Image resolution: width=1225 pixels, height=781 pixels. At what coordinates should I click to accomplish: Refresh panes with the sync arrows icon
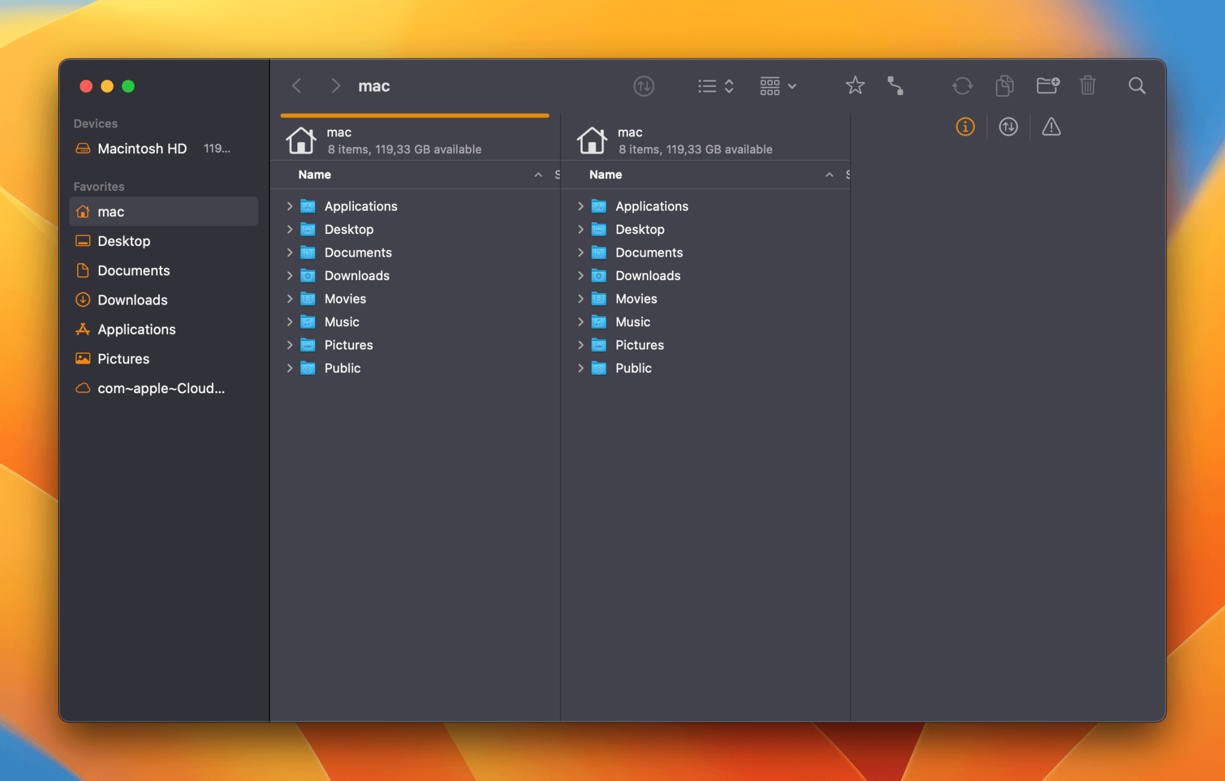tap(962, 86)
